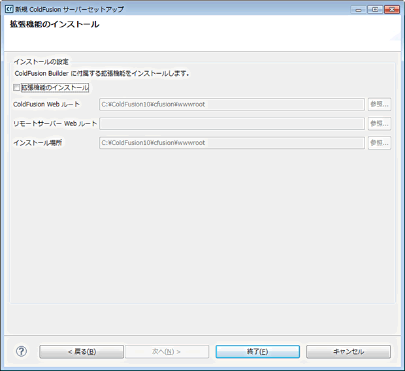Click the リモートサーバー Web ルート label

55,123
